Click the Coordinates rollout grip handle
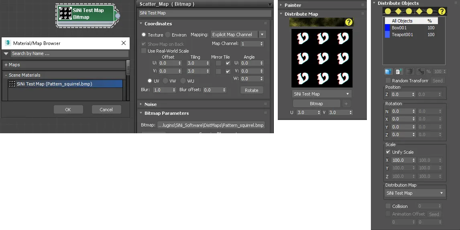Screen dimensions: 460x230 coord(265,23)
